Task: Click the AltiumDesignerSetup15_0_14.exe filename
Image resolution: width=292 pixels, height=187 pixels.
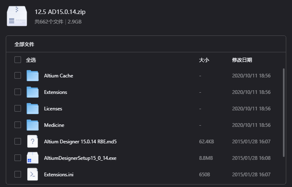Action: pos(80,158)
